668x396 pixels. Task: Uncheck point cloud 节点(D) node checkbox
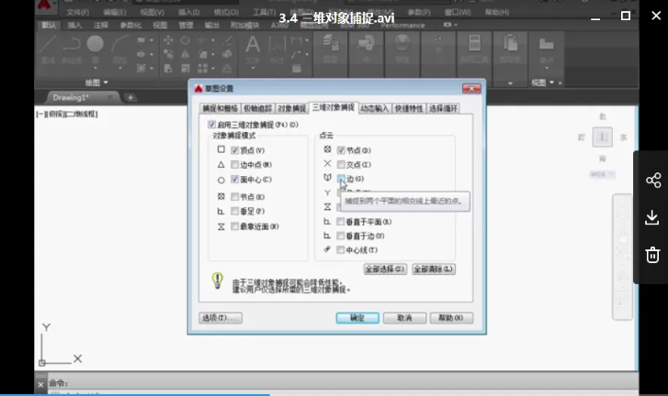pyautogui.click(x=341, y=150)
